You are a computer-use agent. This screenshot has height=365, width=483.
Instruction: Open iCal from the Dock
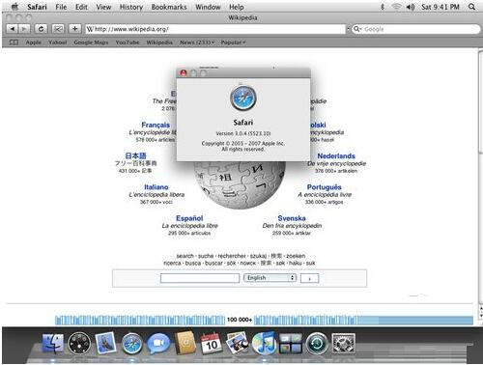[212, 344]
